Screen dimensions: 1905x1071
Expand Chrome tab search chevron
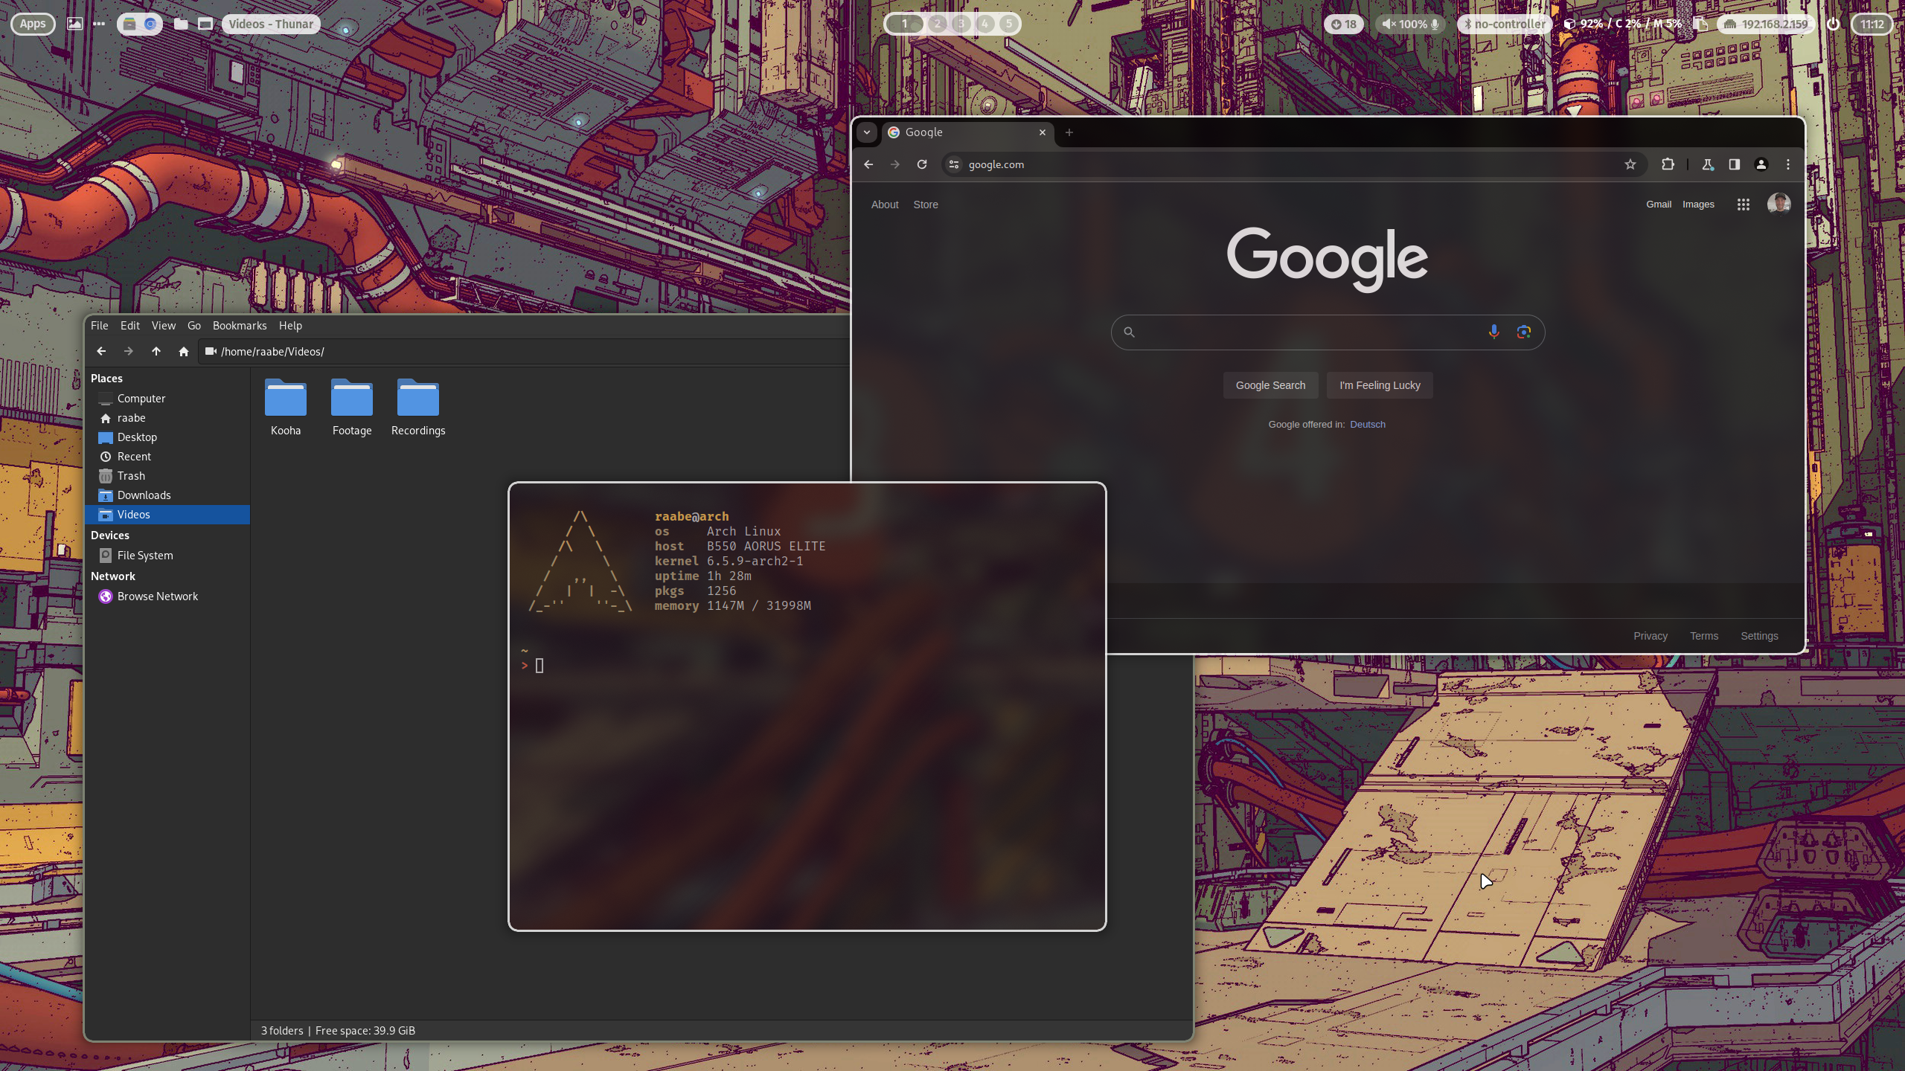click(x=867, y=132)
